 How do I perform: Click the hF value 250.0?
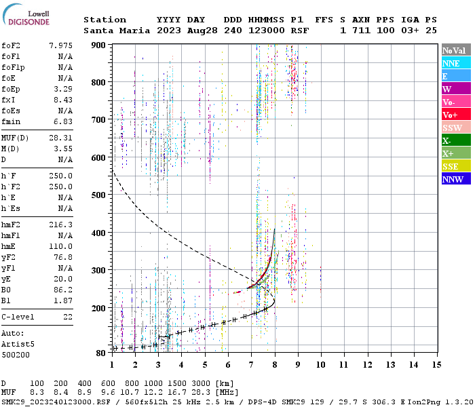pos(61,176)
